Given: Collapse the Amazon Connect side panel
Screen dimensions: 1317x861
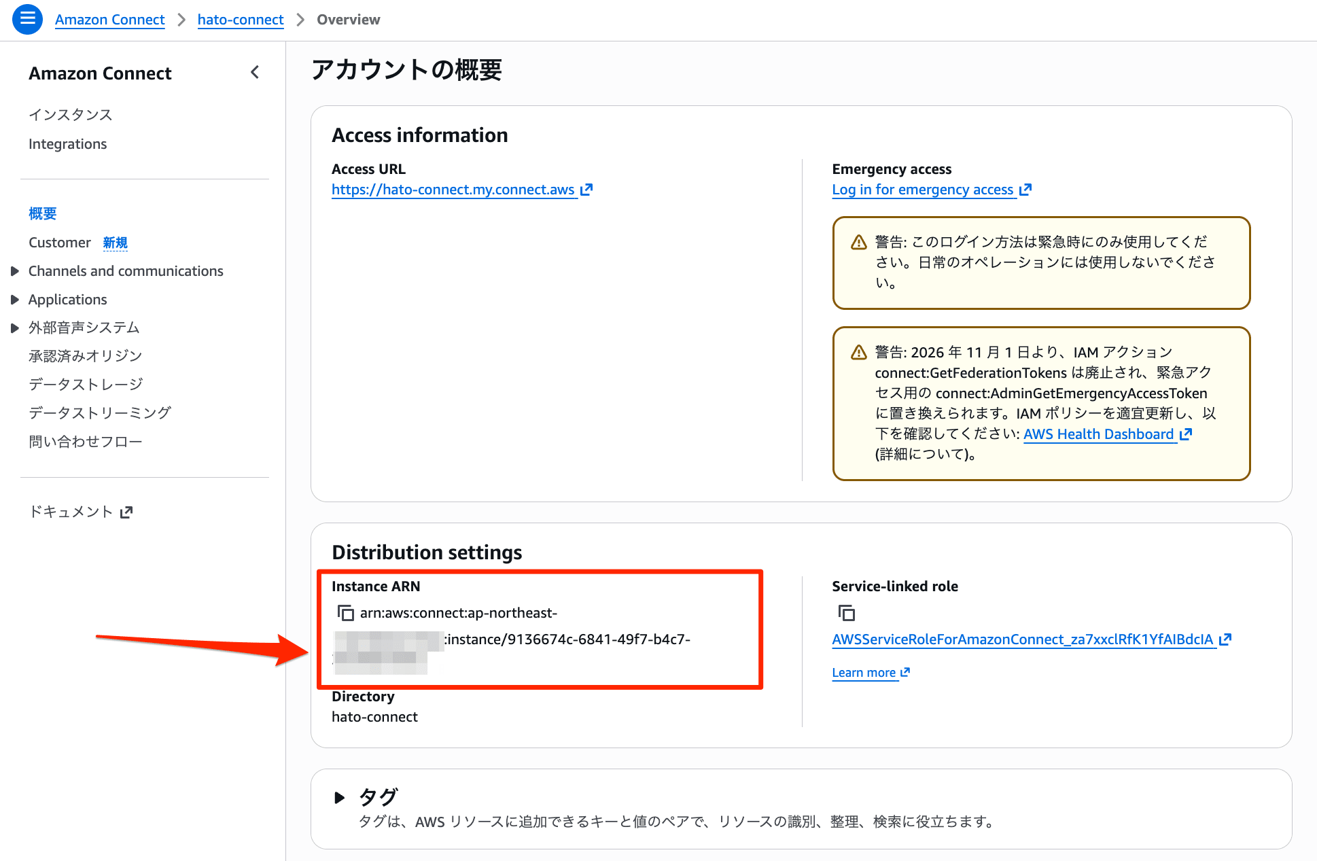Looking at the screenshot, I should coord(255,72).
